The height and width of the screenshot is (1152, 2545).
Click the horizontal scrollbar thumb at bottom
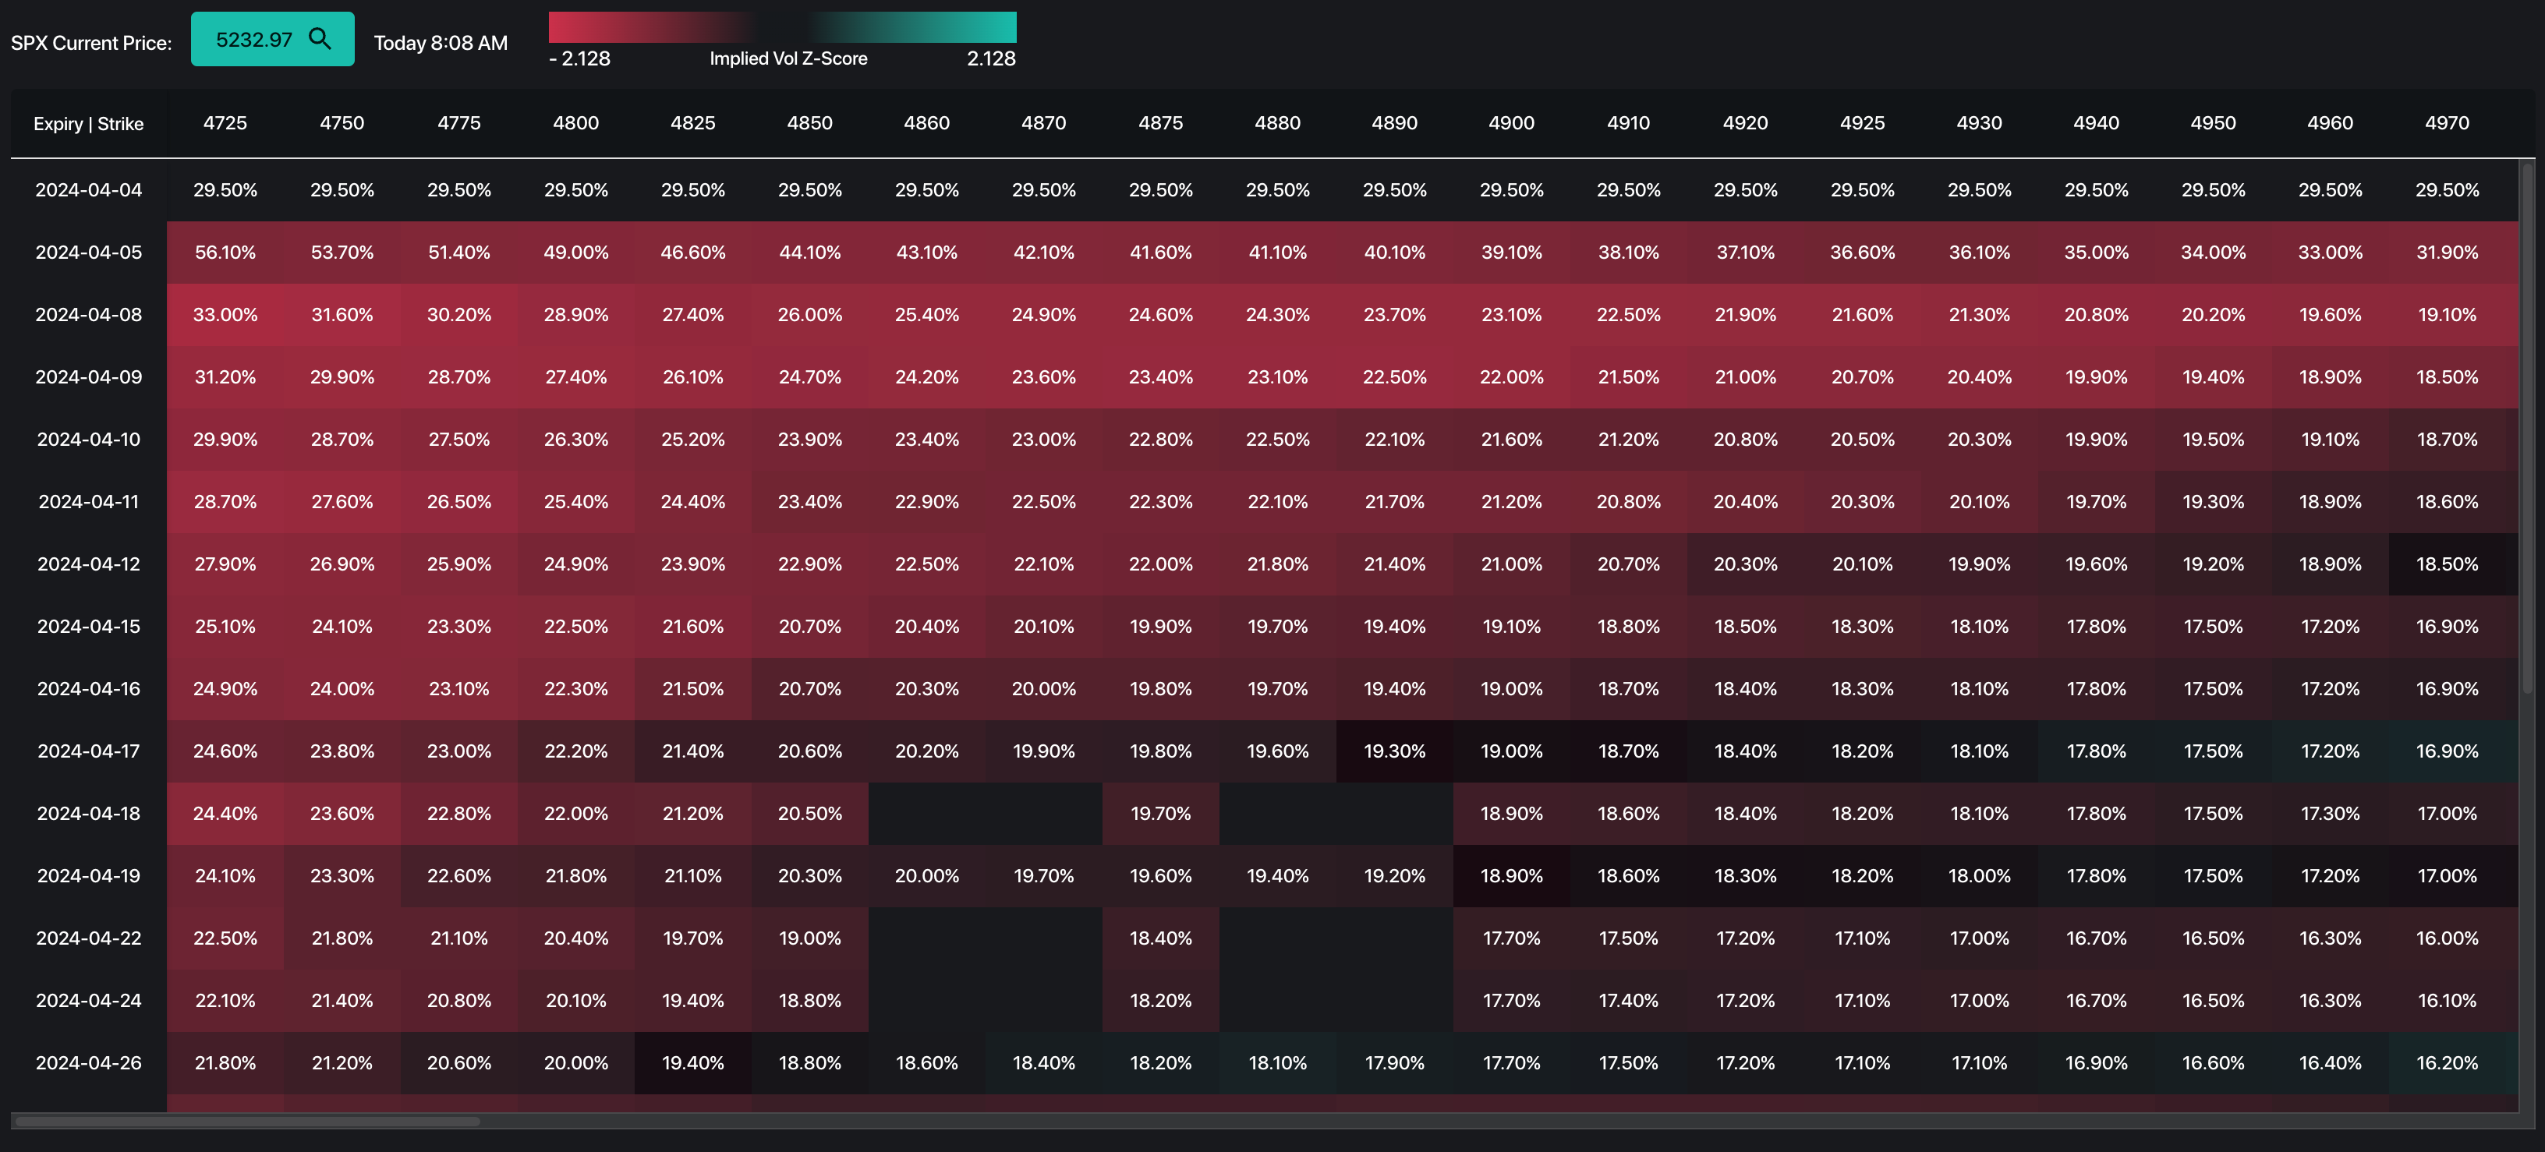247,1122
